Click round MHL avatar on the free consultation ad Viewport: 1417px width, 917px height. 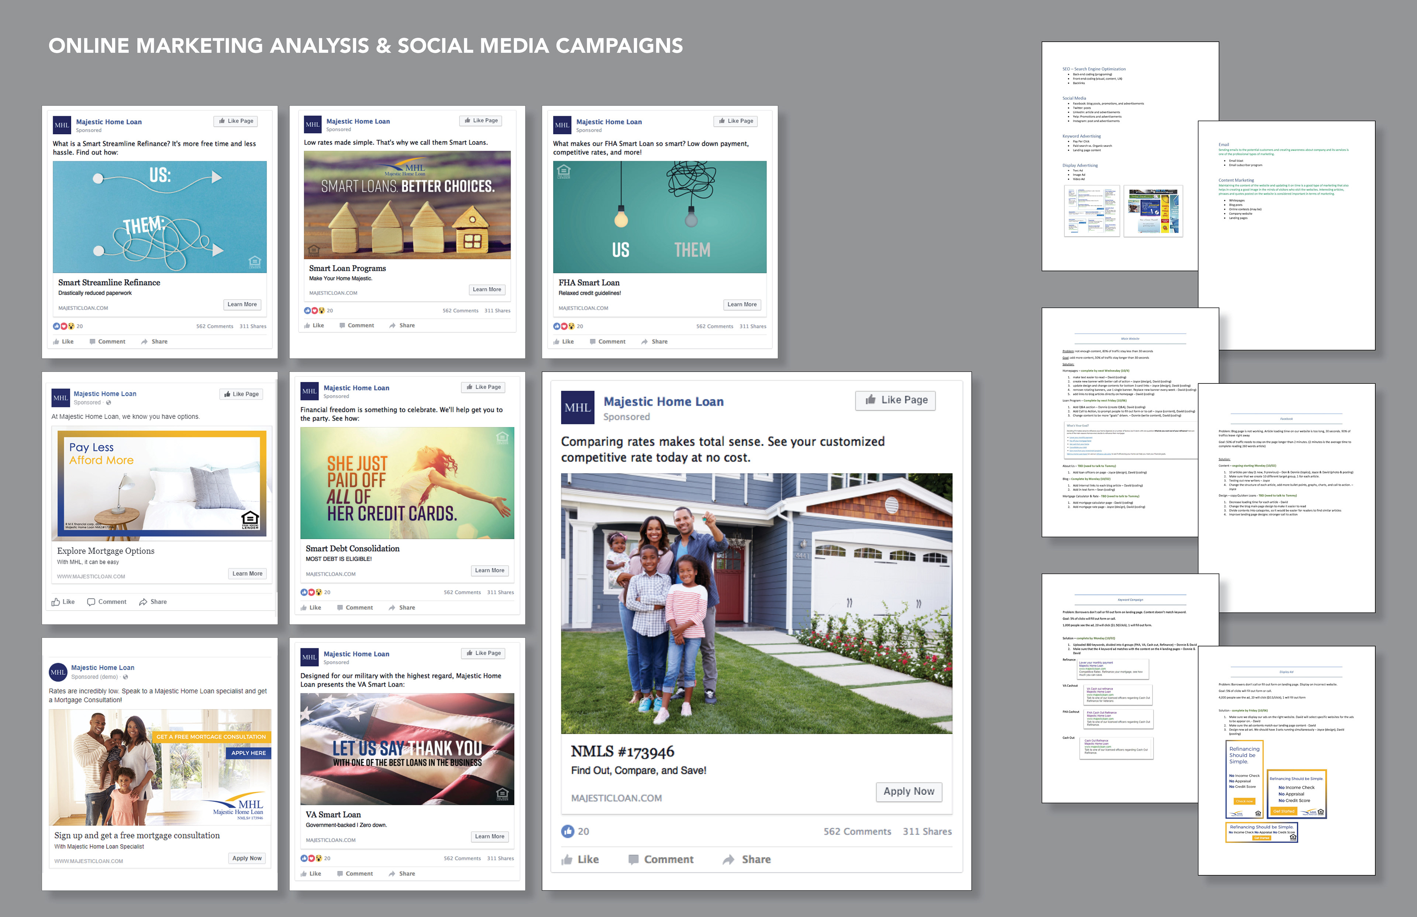pyautogui.click(x=58, y=672)
